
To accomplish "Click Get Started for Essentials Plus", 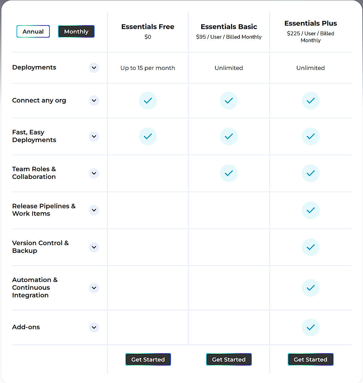I will pyautogui.click(x=310, y=359).
